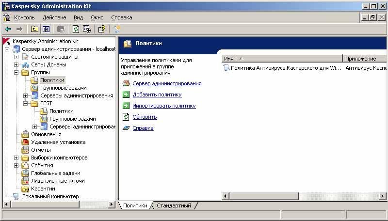Click the Глобальные задачи gear icon
The image size is (388, 221).
click(x=25, y=173)
